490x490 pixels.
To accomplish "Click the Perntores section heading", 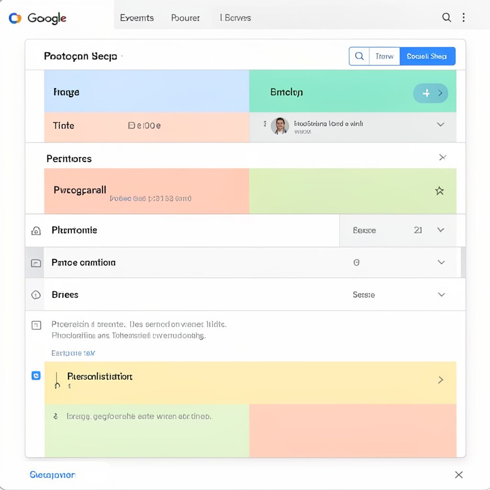I will point(69,159).
